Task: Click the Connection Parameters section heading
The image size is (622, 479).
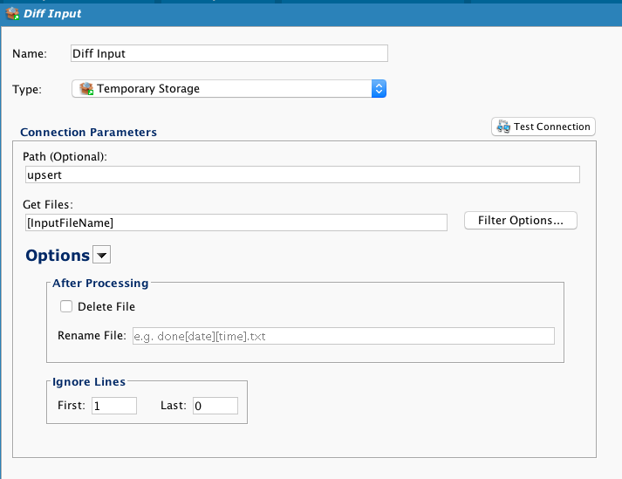Action: [88, 133]
